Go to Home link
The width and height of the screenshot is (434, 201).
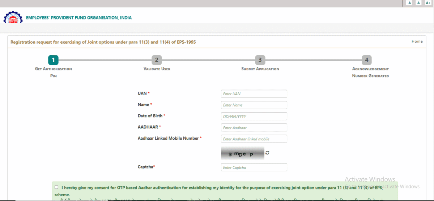[x=417, y=41]
